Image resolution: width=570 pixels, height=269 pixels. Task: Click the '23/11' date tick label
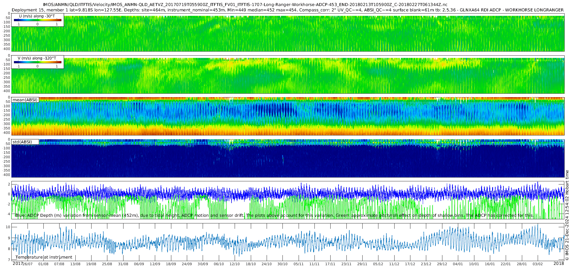[346, 264]
